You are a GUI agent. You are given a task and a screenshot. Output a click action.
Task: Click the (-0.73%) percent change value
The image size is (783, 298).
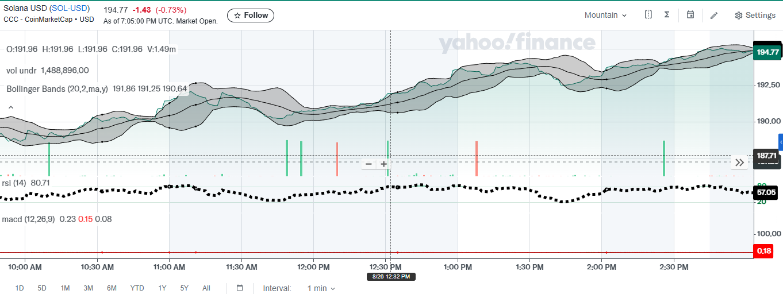tap(171, 10)
